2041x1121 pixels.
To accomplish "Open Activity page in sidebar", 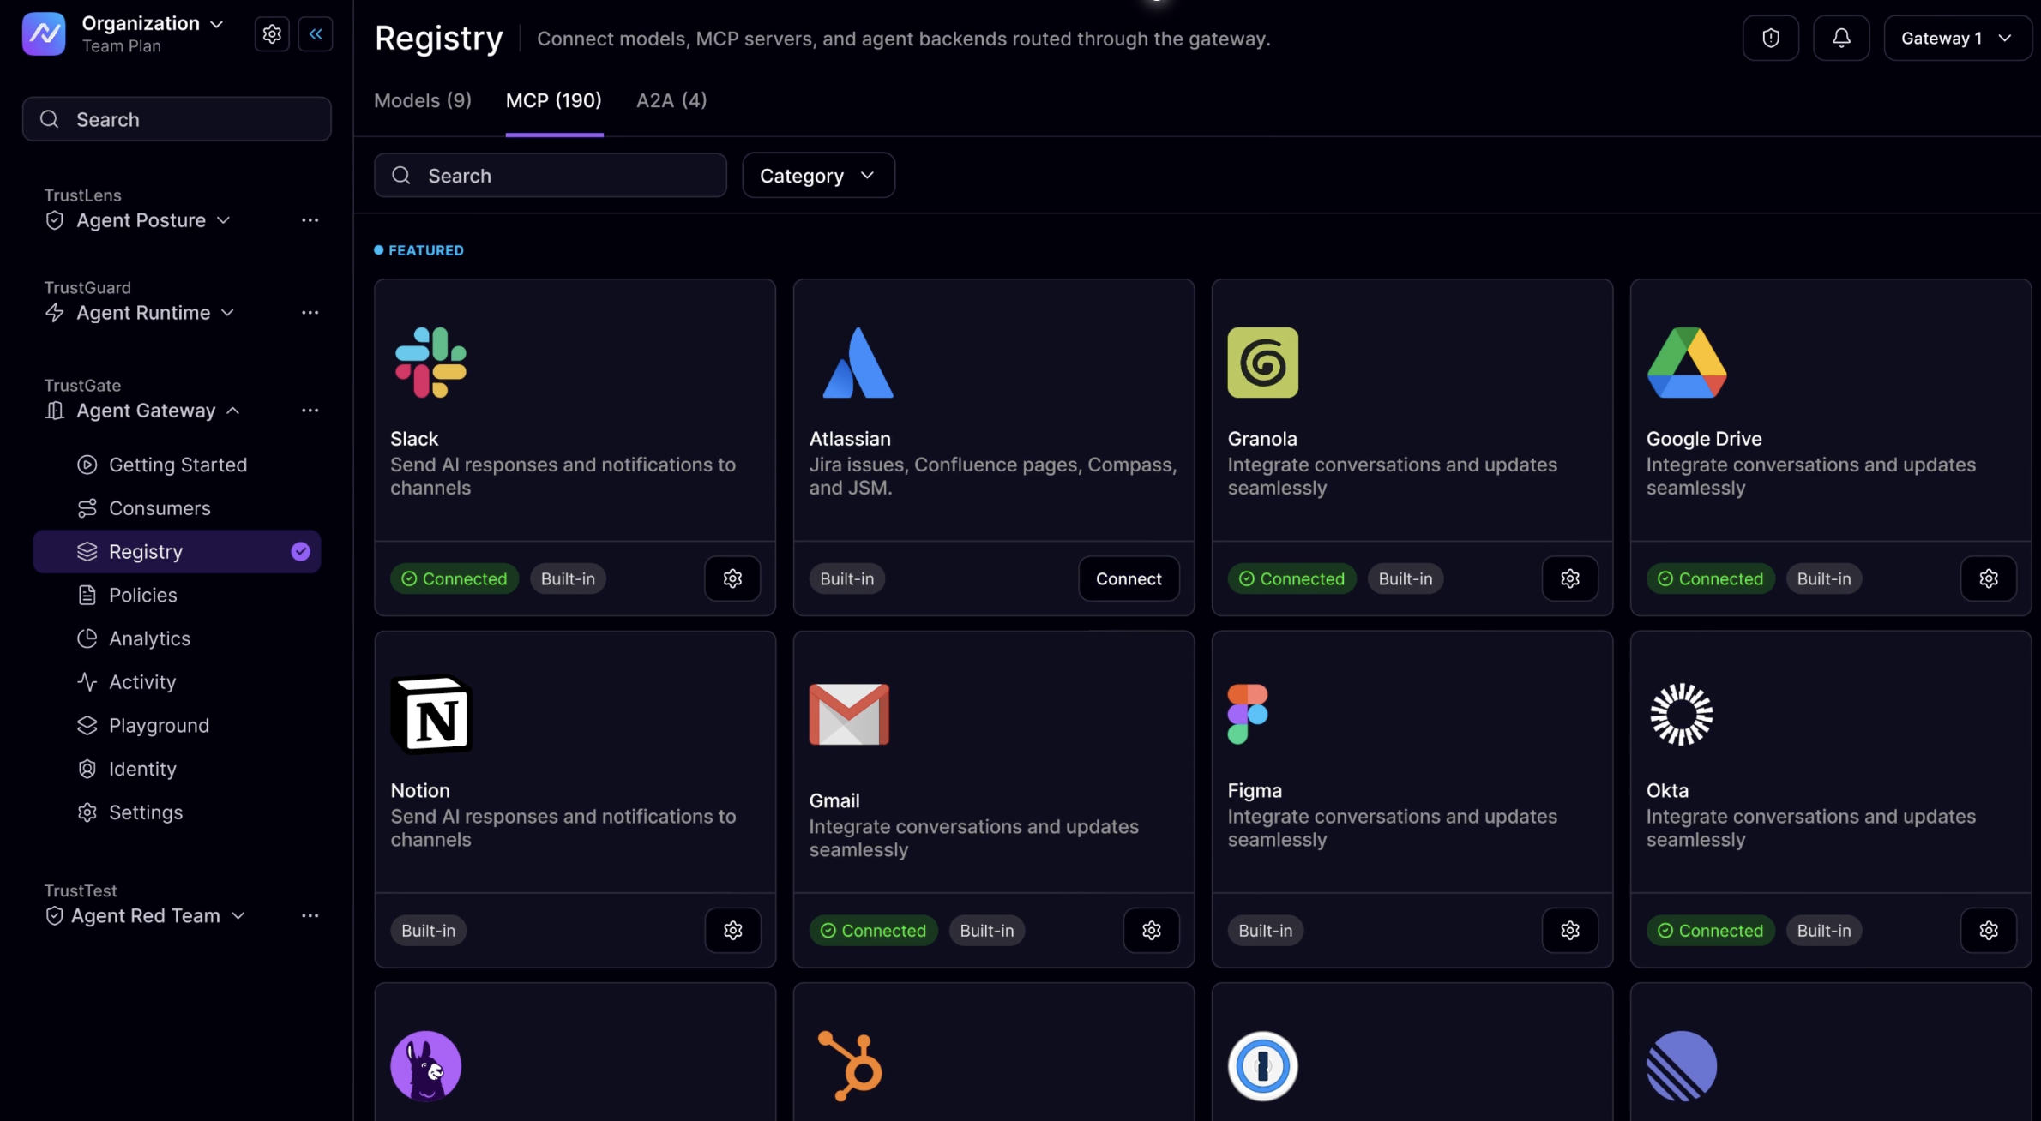I will [x=177, y=682].
